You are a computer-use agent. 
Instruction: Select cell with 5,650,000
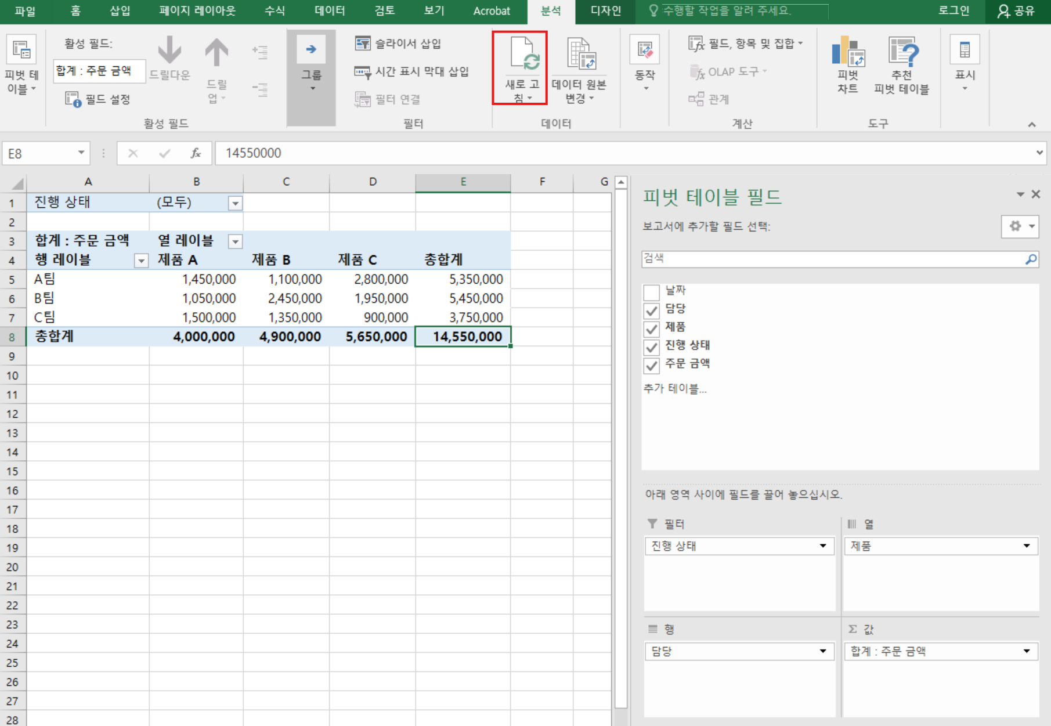coord(372,337)
